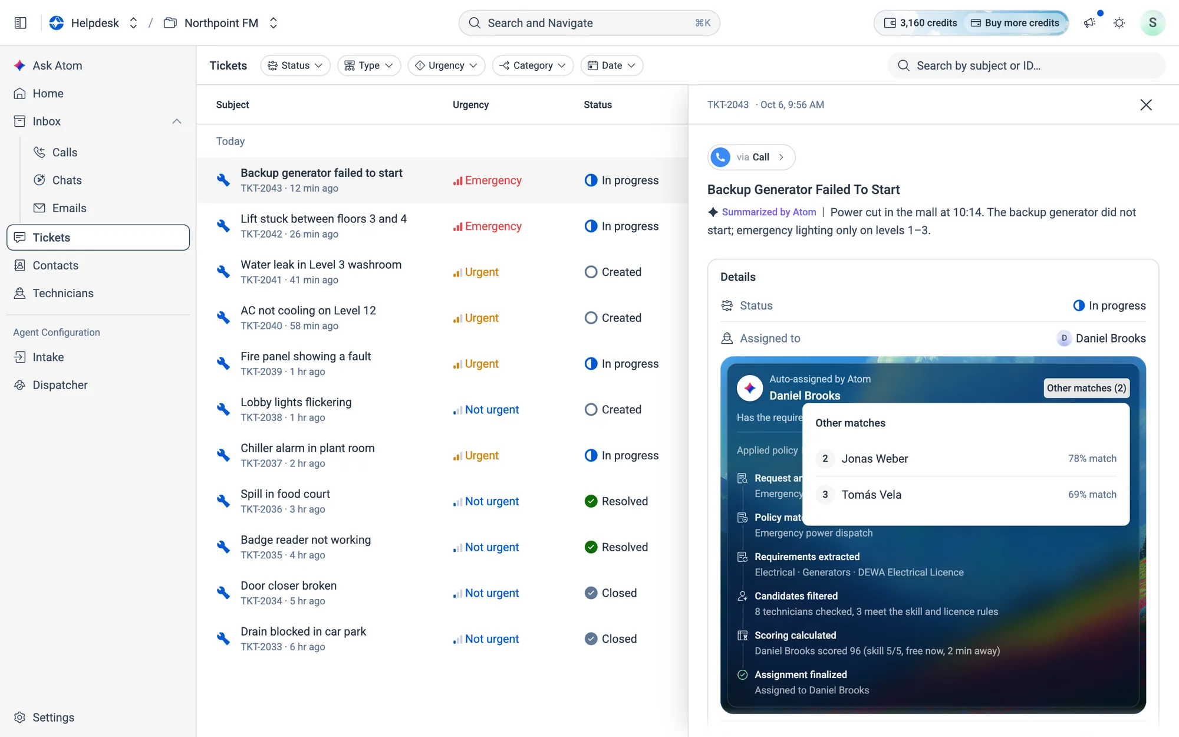Click the Daniel Brooks assignee value
This screenshot has width=1179, height=737.
coord(1101,338)
